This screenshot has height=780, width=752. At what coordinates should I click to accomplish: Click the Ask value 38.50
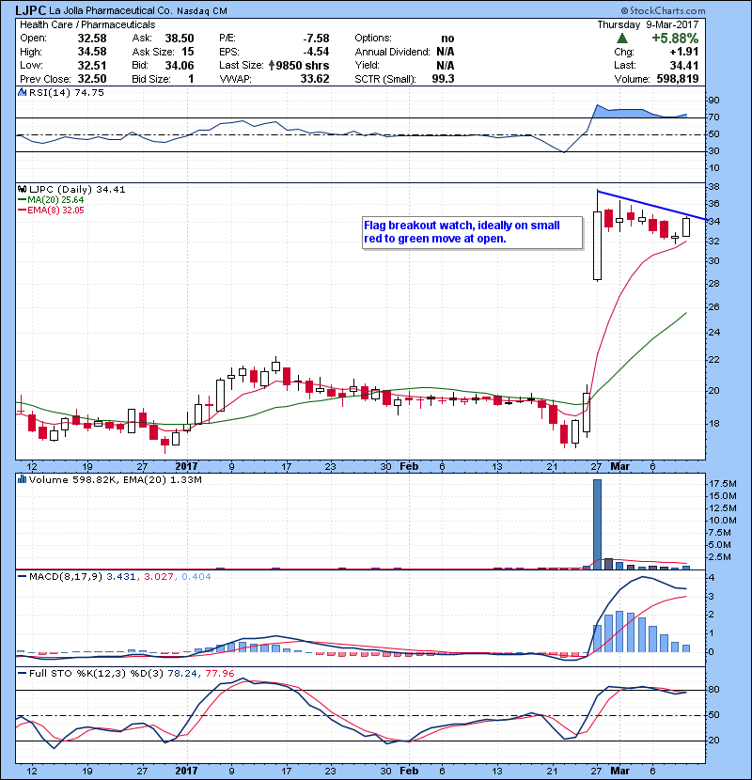tap(180, 39)
